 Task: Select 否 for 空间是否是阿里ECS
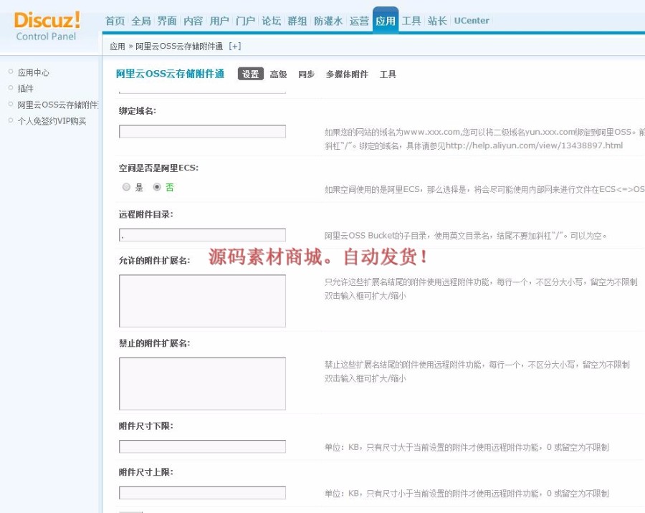click(x=157, y=187)
